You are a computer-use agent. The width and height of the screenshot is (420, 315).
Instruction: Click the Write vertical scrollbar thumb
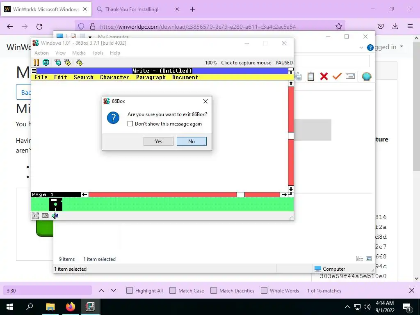pyautogui.click(x=291, y=135)
